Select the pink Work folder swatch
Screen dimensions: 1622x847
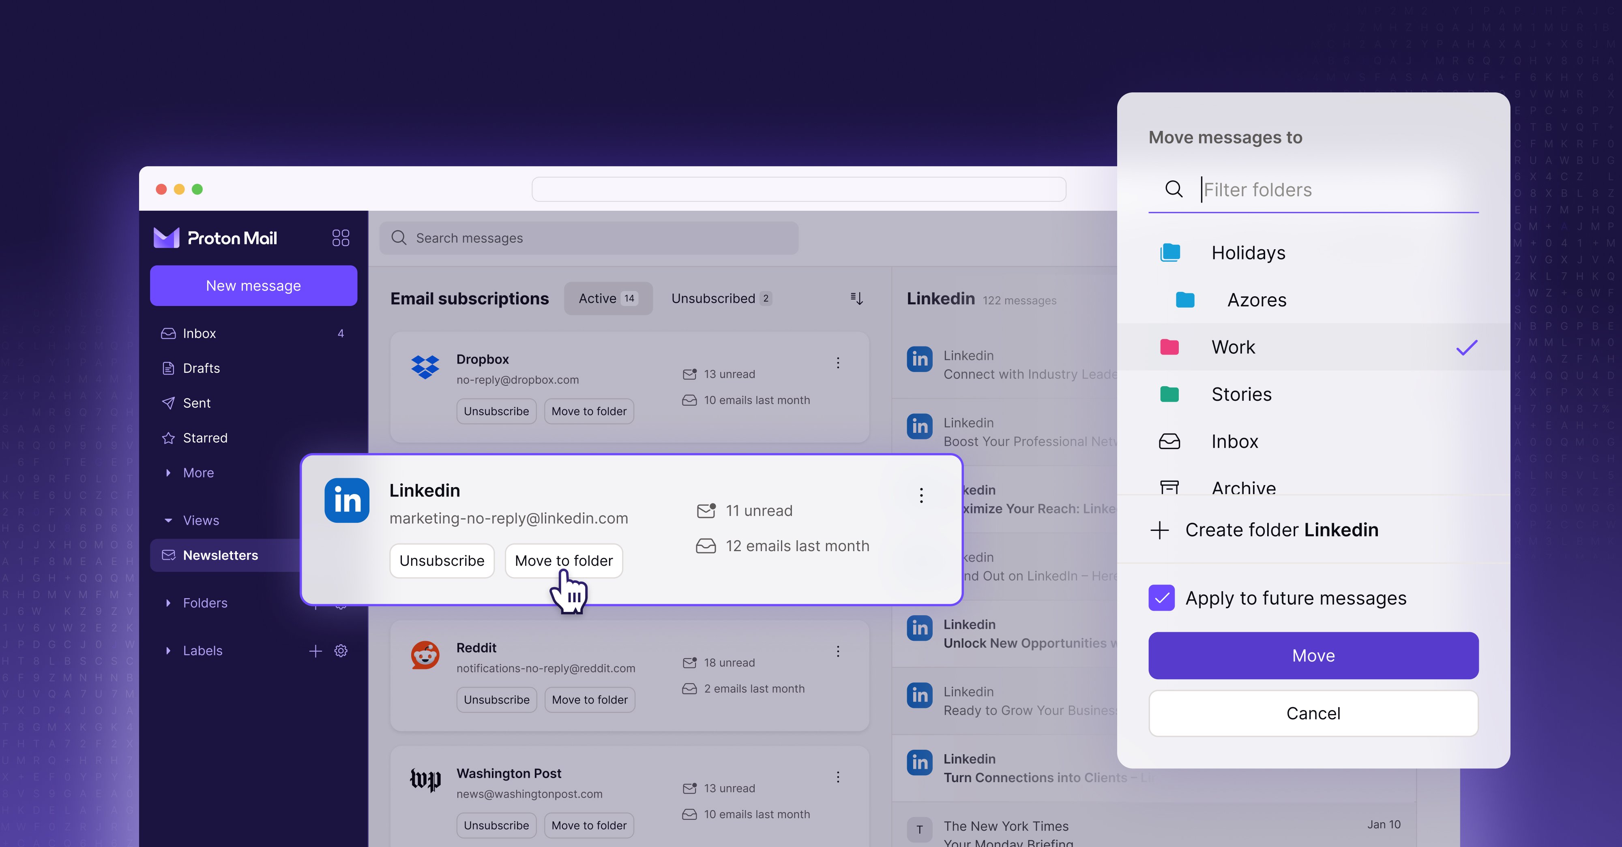pyautogui.click(x=1169, y=347)
